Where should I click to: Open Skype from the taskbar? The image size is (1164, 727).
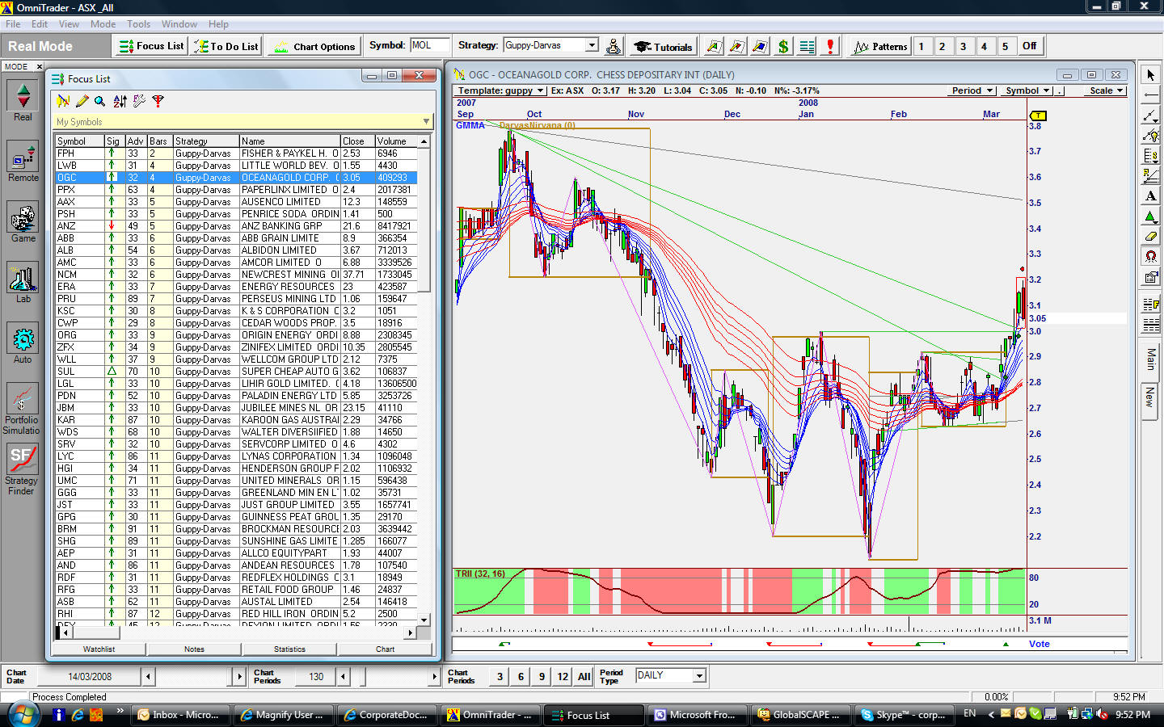[x=903, y=715]
